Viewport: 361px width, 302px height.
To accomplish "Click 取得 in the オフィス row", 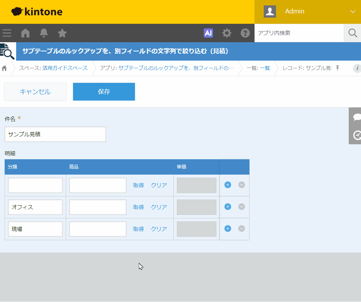I will tap(138, 207).
